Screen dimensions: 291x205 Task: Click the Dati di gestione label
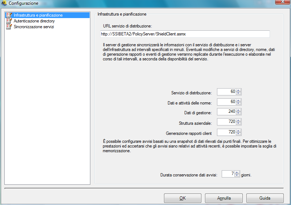(x=198, y=113)
